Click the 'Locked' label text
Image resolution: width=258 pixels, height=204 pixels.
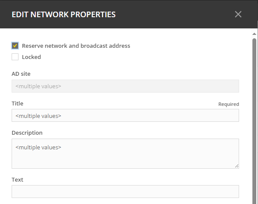point(31,57)
